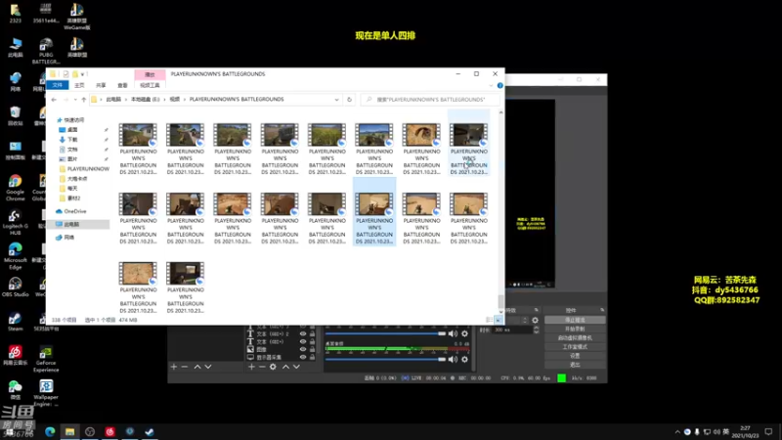The image size is (782, 440).
Task: Open GeForce Experience desktop shortcut
Action: pyautogui.click(x=46, y=360)
